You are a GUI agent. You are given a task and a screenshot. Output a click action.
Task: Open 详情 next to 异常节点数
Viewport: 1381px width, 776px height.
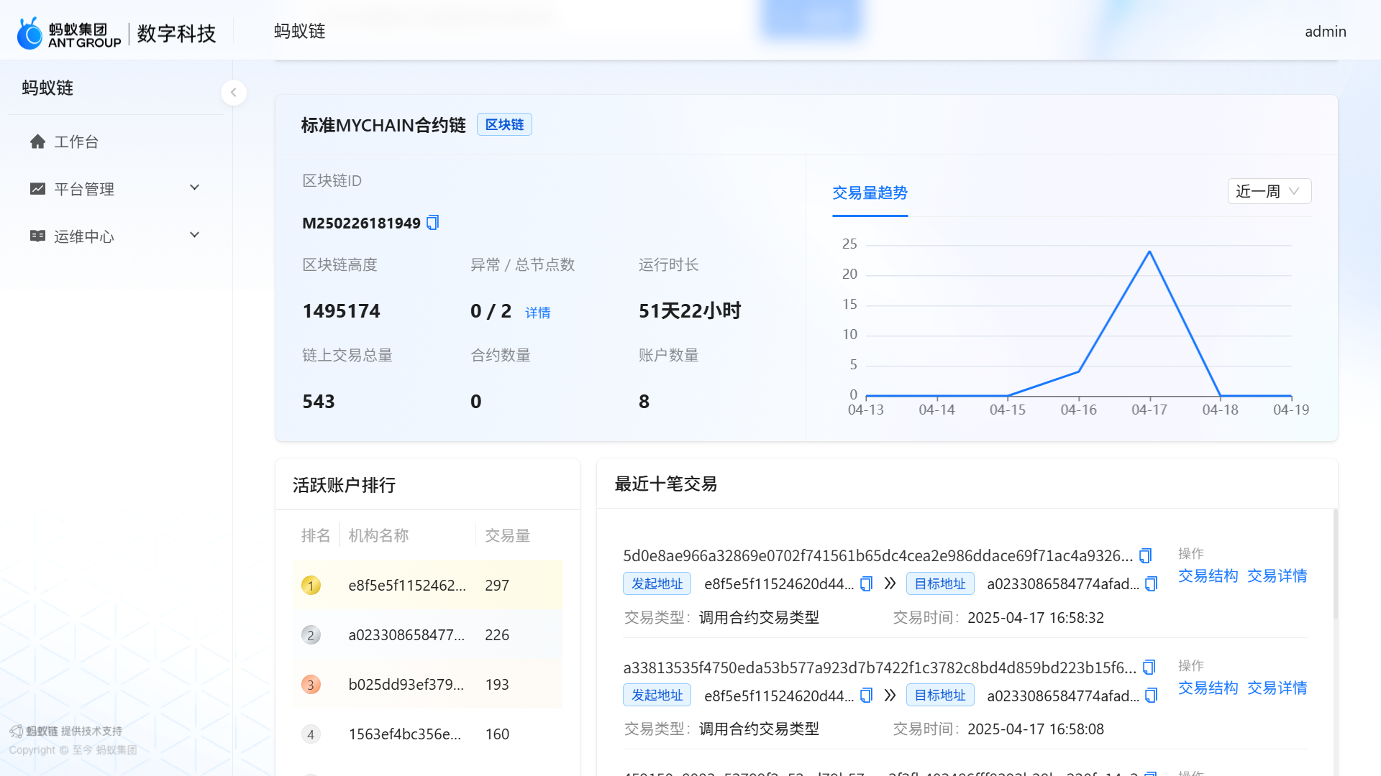[x=537, y=312]
